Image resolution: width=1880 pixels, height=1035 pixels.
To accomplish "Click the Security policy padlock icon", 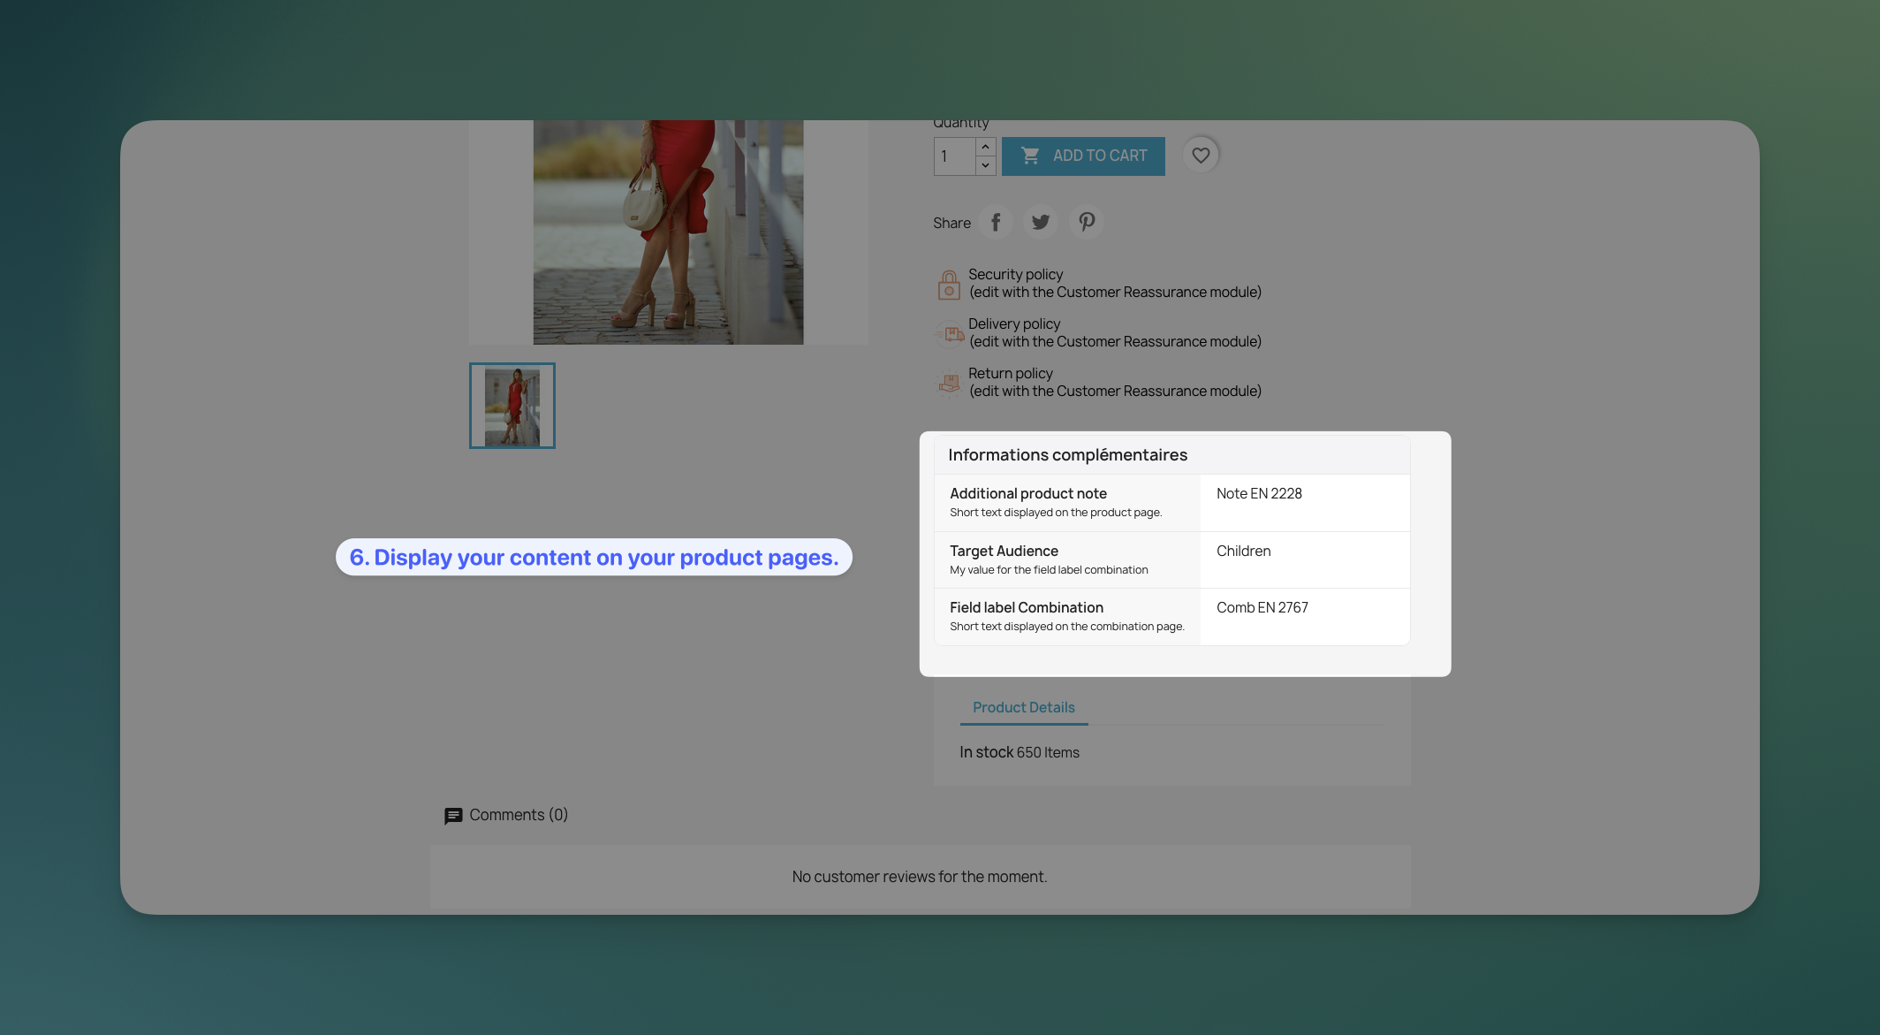I will tap(949, 285).
